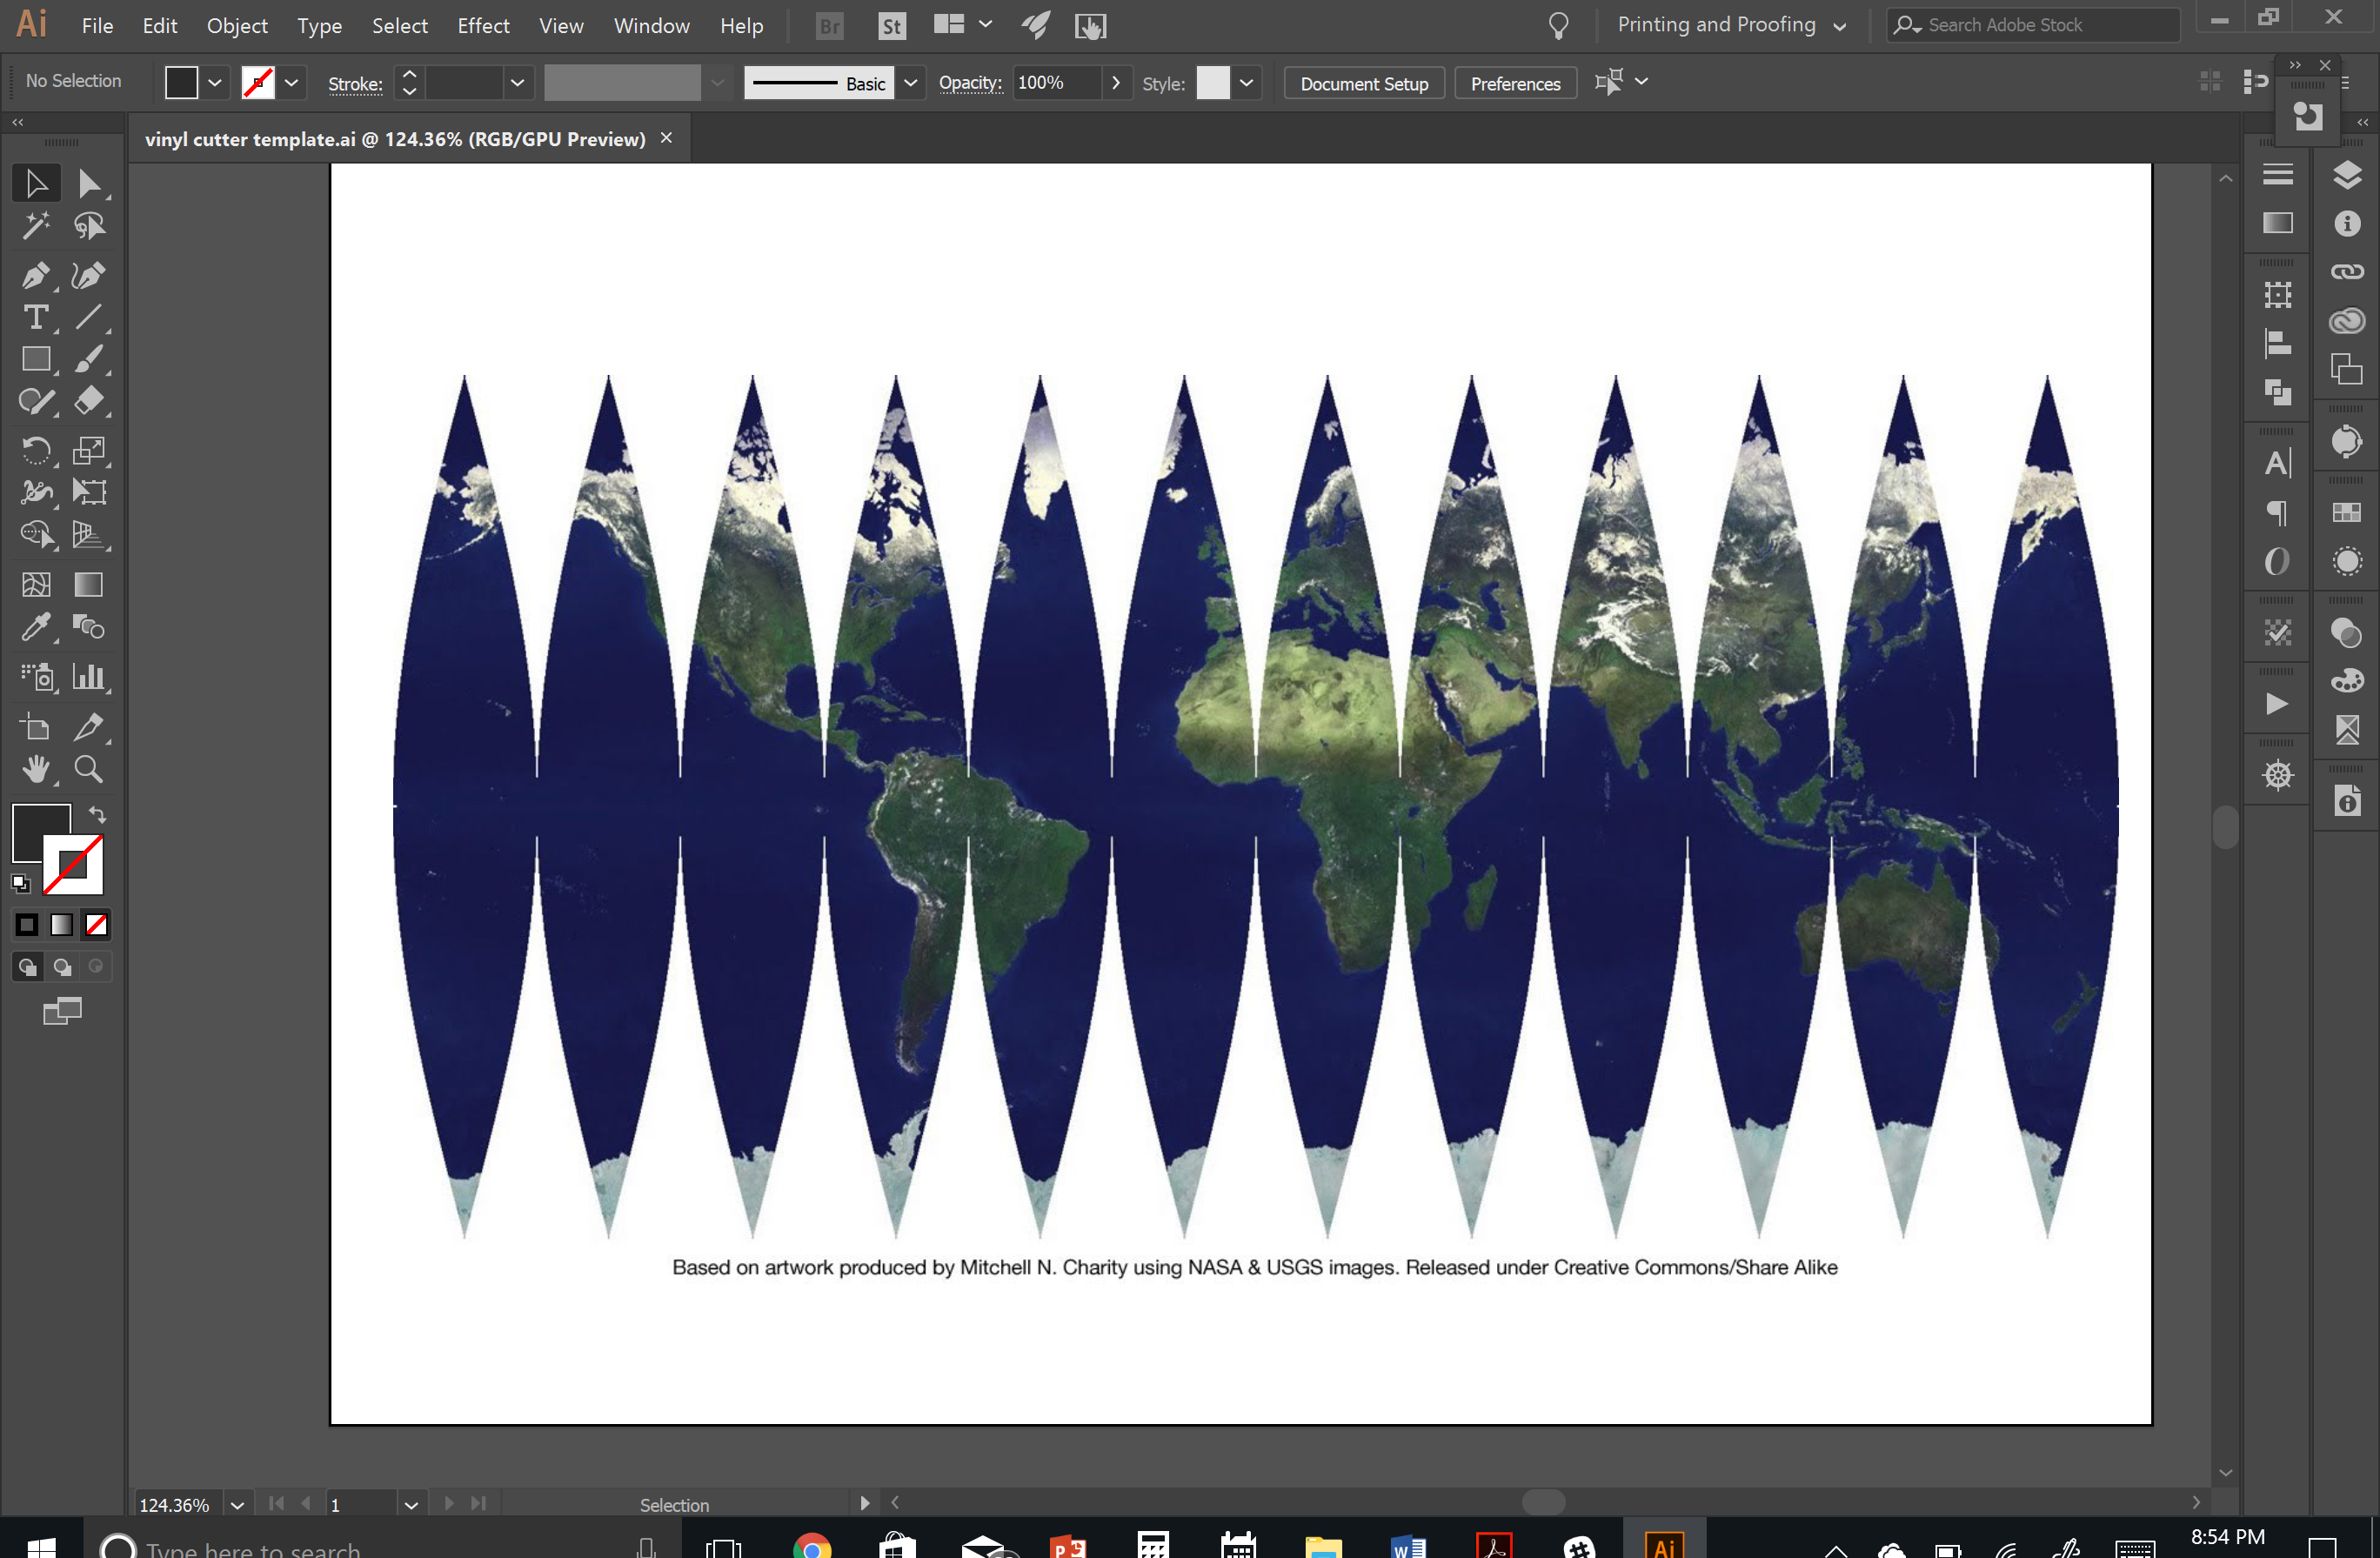2380x1558 pixels.
Task: Select the Free Transform tool
Action: click(89, 492)
